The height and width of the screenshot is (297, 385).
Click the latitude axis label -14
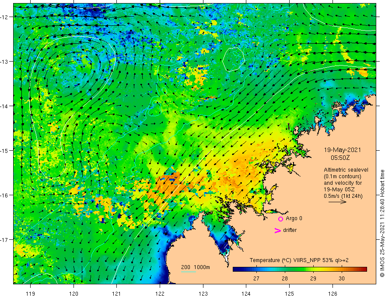coord(4,106)
